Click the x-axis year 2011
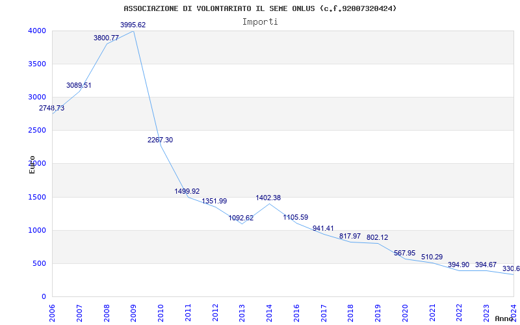 tap(188, 313)
